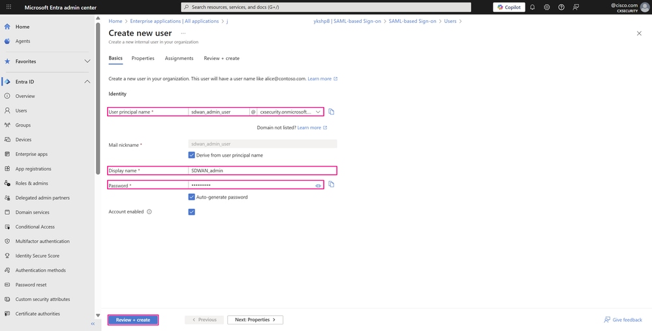Click the Favorites star icon
Image resolution: width=652 pixels, height=331 pixels.
coord(7,61)
